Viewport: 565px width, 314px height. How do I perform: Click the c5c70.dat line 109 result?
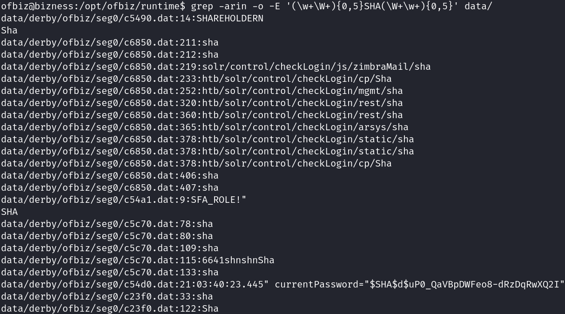(109, 248)
